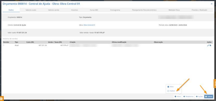
Task: Open the chat widget icon at bottom left
Action: (1, 98)
